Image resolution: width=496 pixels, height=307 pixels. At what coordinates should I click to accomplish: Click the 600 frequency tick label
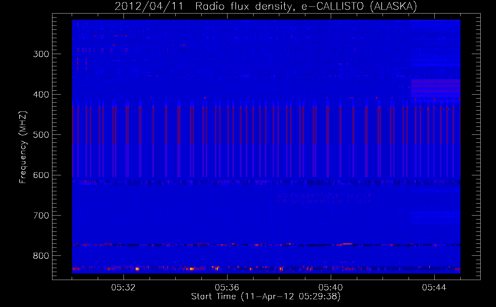click(41, 175)
